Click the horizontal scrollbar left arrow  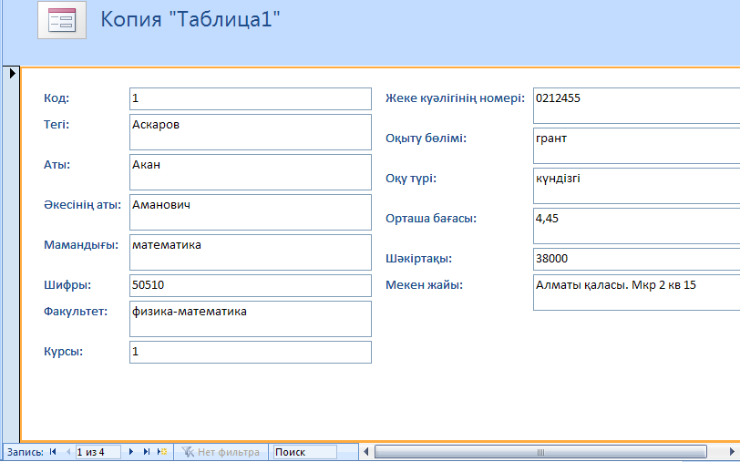(365, 452)
